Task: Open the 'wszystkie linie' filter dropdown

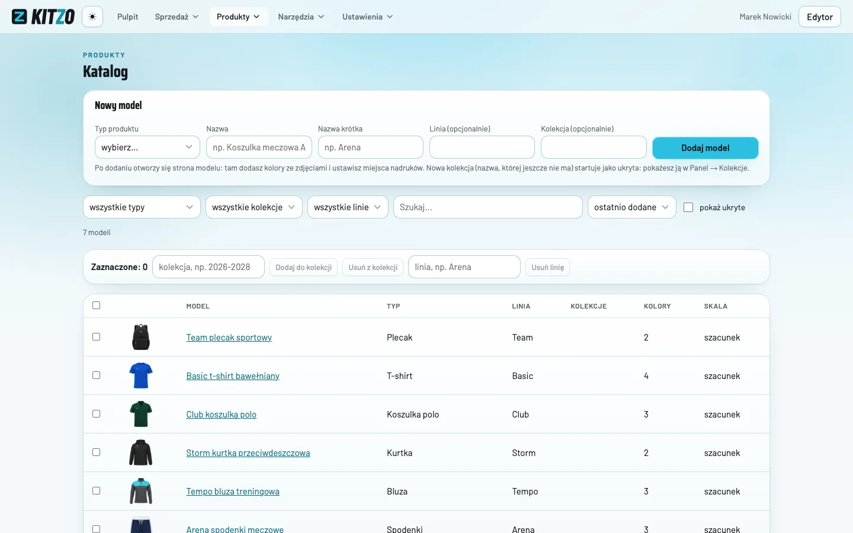Action: (x=348, y=207)
